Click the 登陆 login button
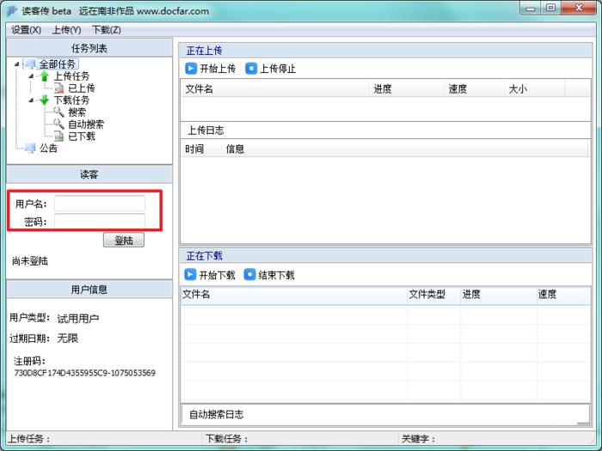Viewport: 602px width, 451px height. point(124,240)
